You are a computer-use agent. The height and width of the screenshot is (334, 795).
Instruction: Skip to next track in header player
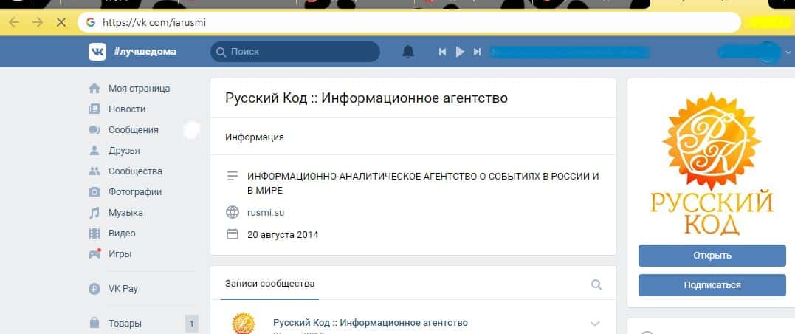coord(477,52)
